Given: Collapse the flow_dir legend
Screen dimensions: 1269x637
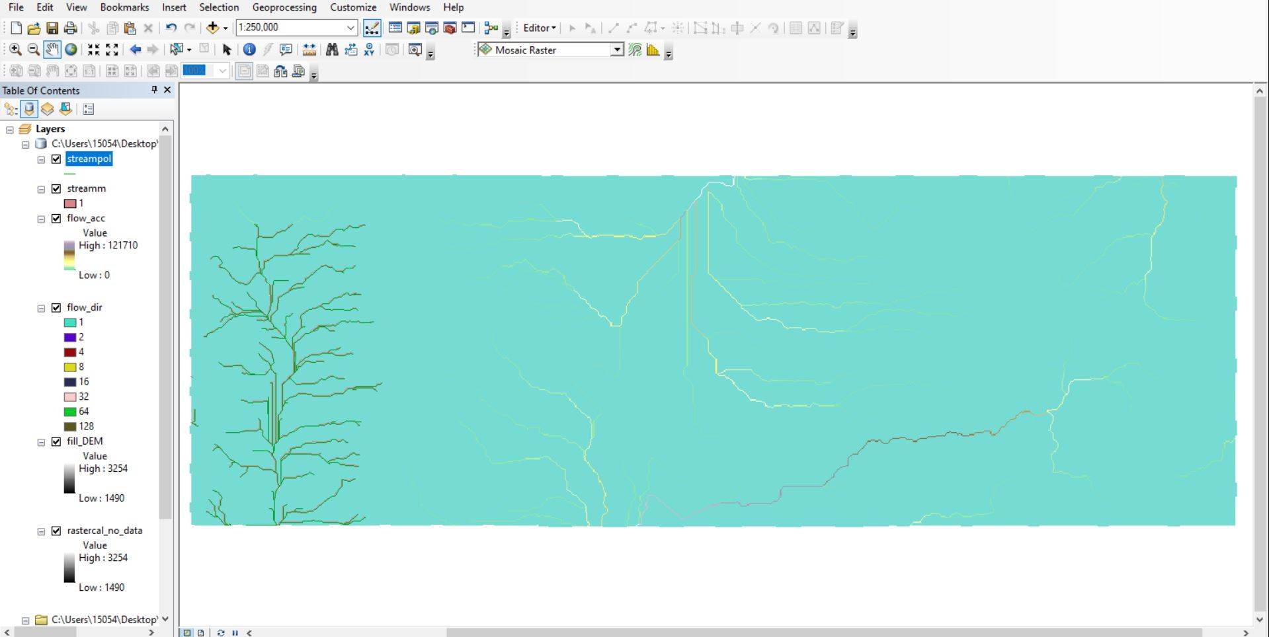Looking at the screenshot, I should (41, 308).
